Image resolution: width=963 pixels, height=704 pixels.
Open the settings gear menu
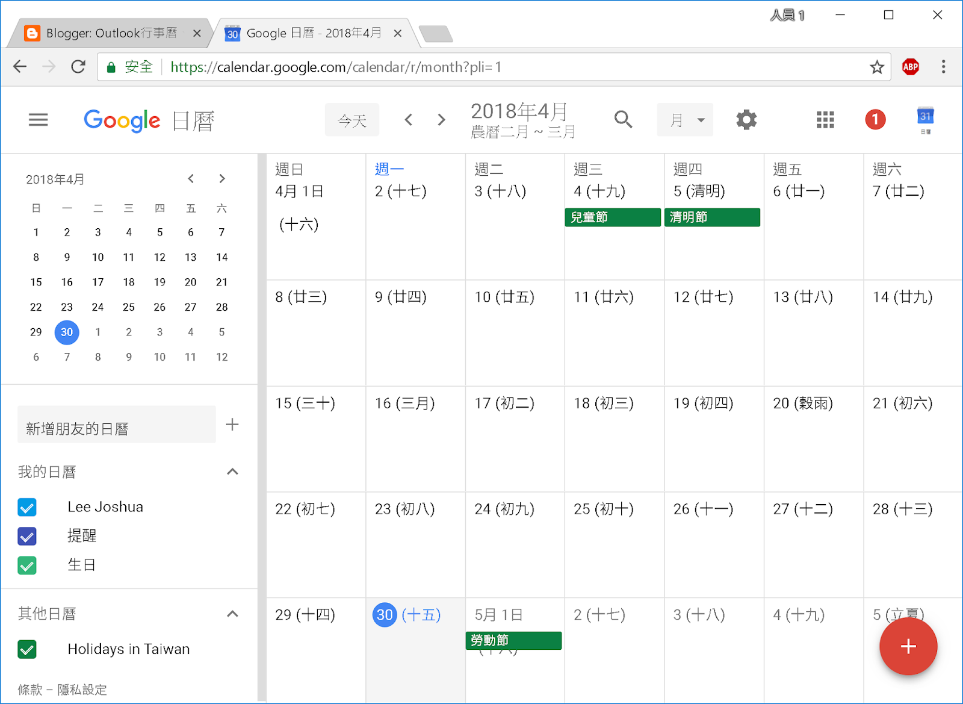pos(746,120)
